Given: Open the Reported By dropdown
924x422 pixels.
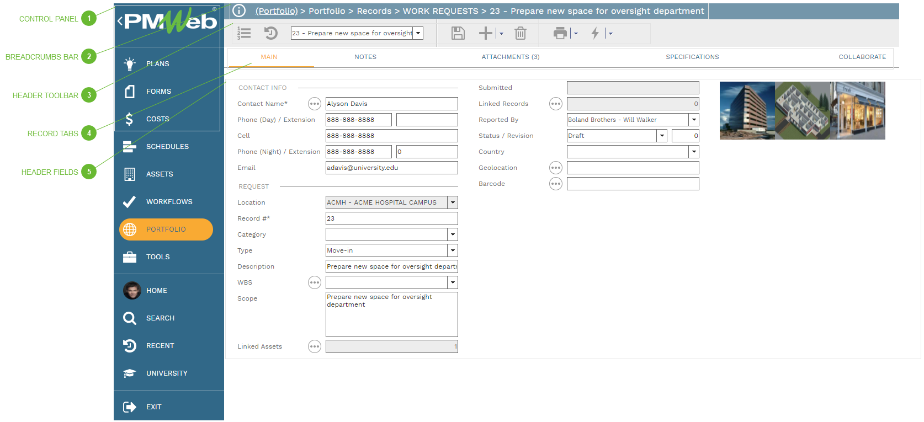Looking at the screenshot, I should [694, 120].
